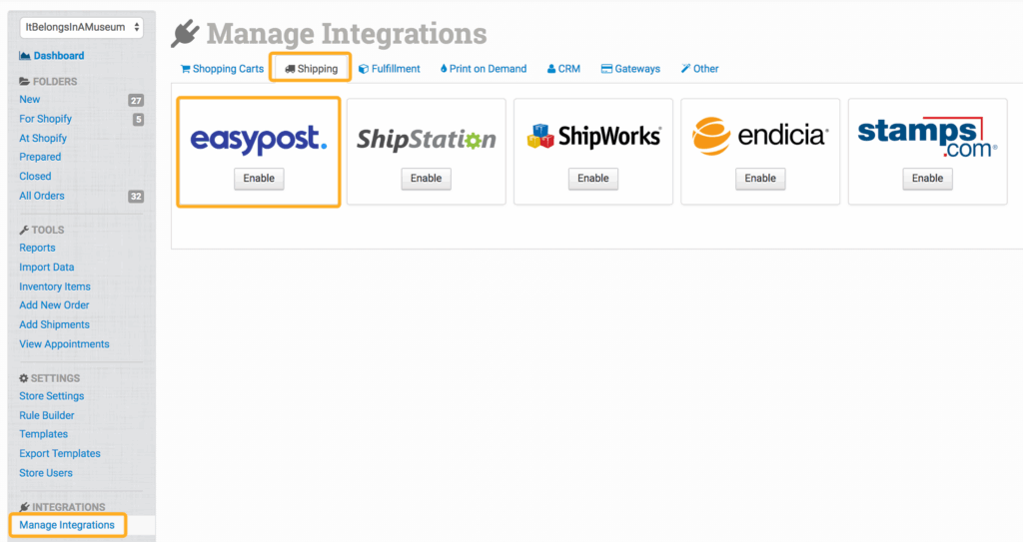Enable the endicia integration
Screen dimensions: 1023x542
[760, 179]
